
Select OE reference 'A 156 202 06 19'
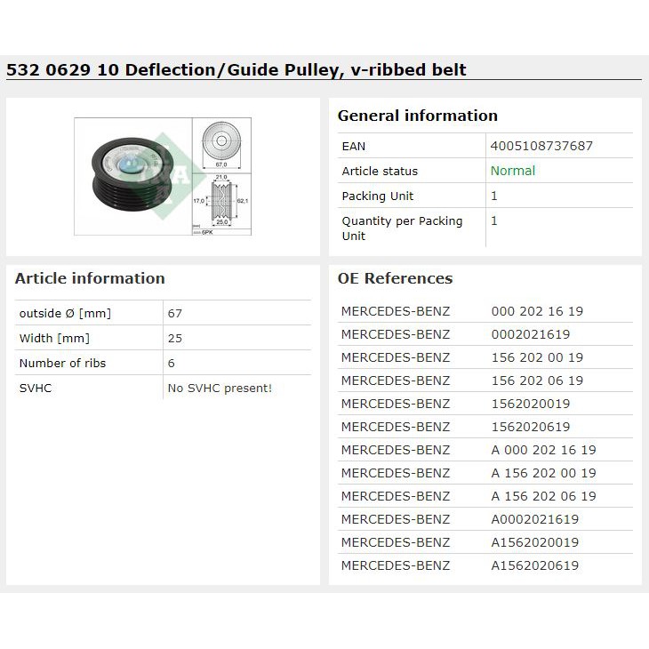(x=543, y=496)
